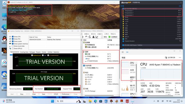Open Task Manager icon on the taskbar

[x=133, y=101]
